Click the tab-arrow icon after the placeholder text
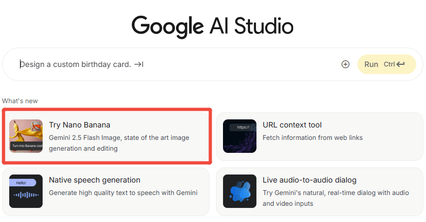The image size is (426, 222). pyautogui.click(x=139, y=64)
